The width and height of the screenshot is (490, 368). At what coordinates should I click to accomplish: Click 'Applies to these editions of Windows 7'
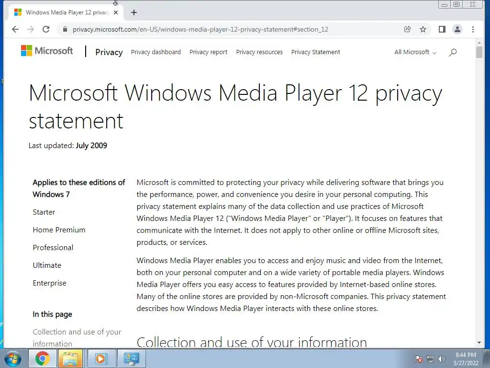[x=79, y=188]
